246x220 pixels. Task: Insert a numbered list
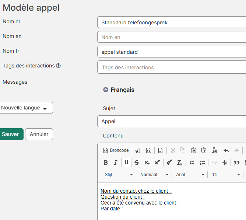[192, 163]
